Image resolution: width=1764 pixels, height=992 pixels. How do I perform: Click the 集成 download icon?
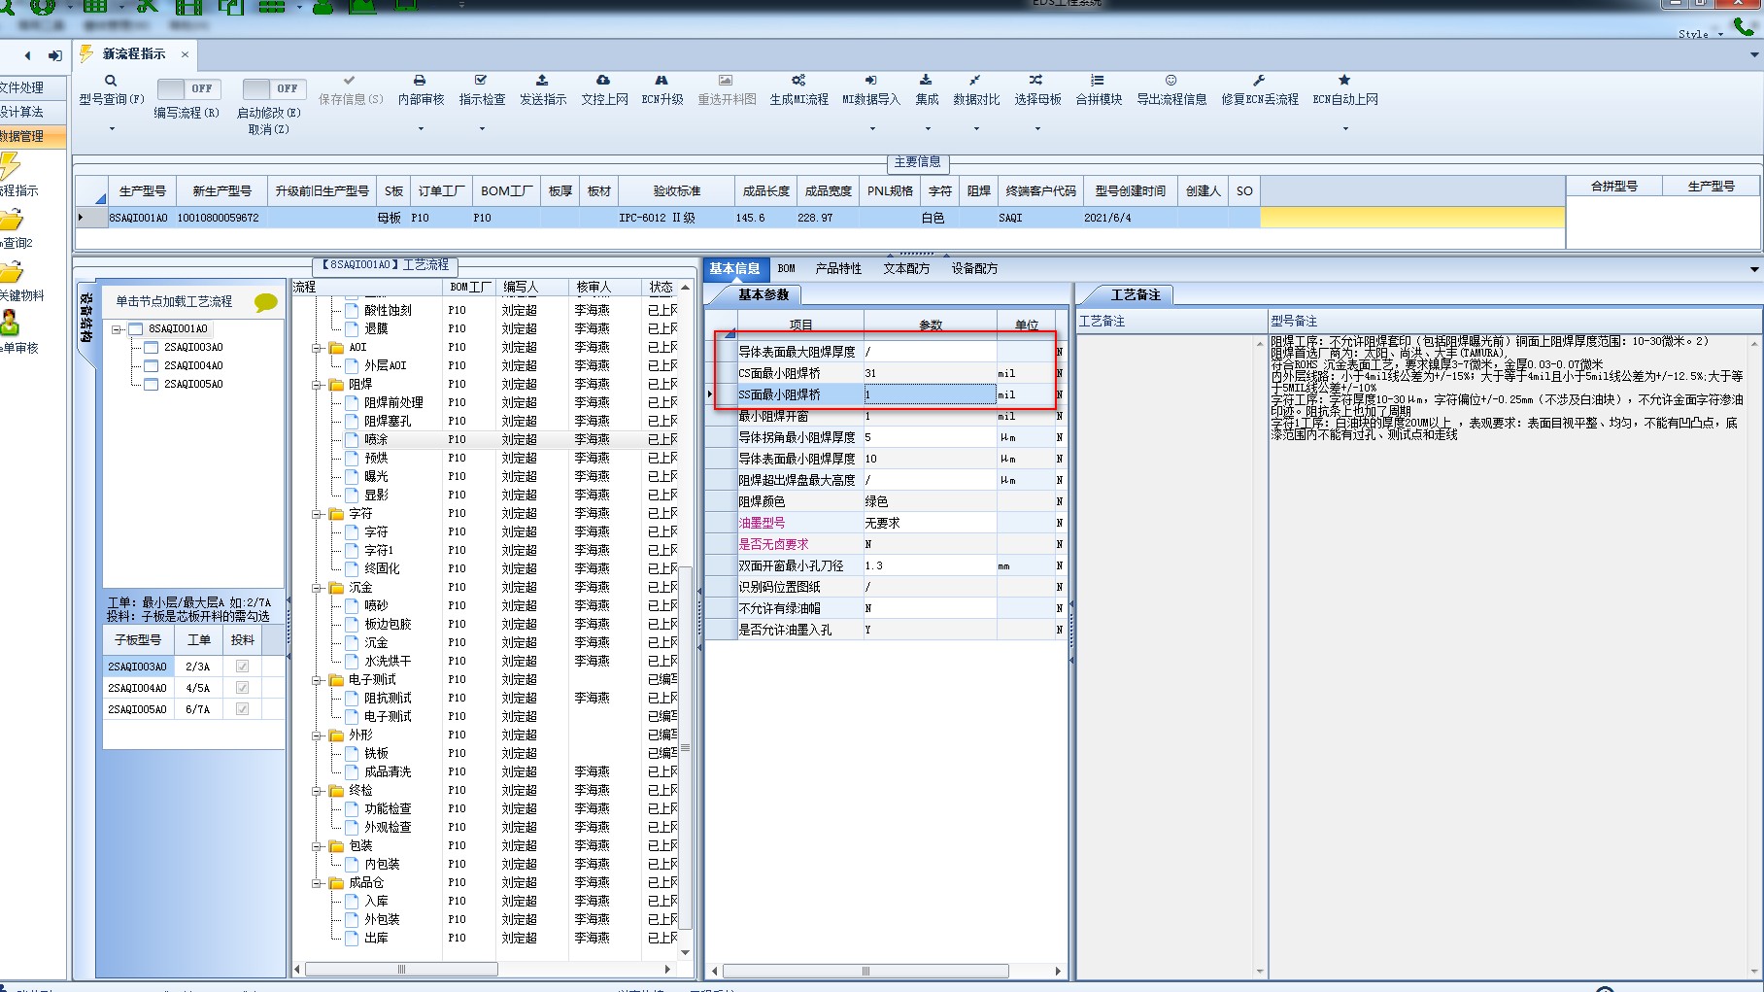[926, 81]
